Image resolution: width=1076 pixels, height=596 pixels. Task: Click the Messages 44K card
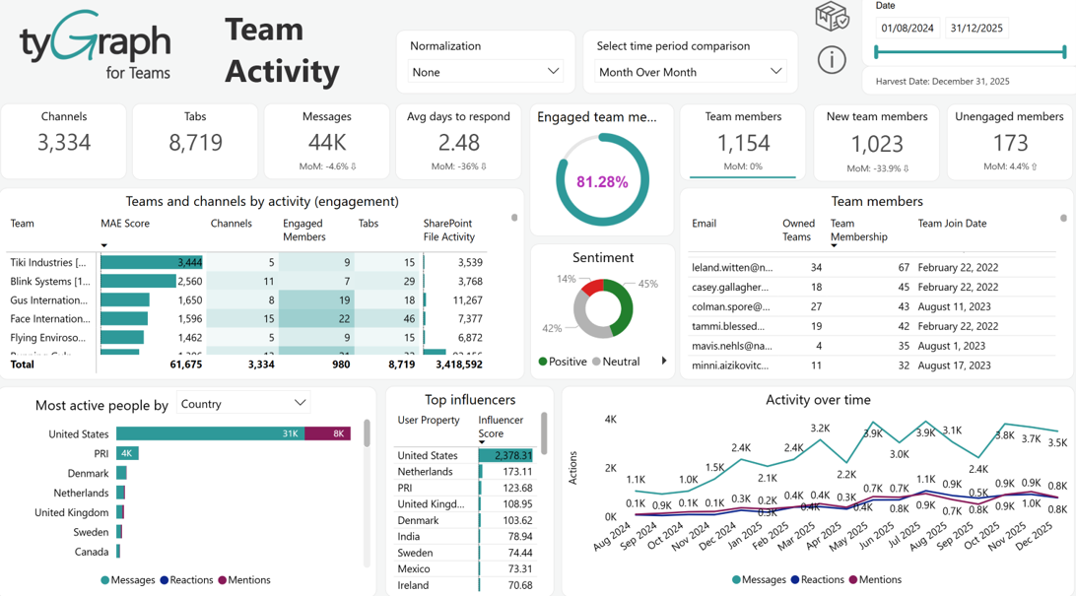327,141
